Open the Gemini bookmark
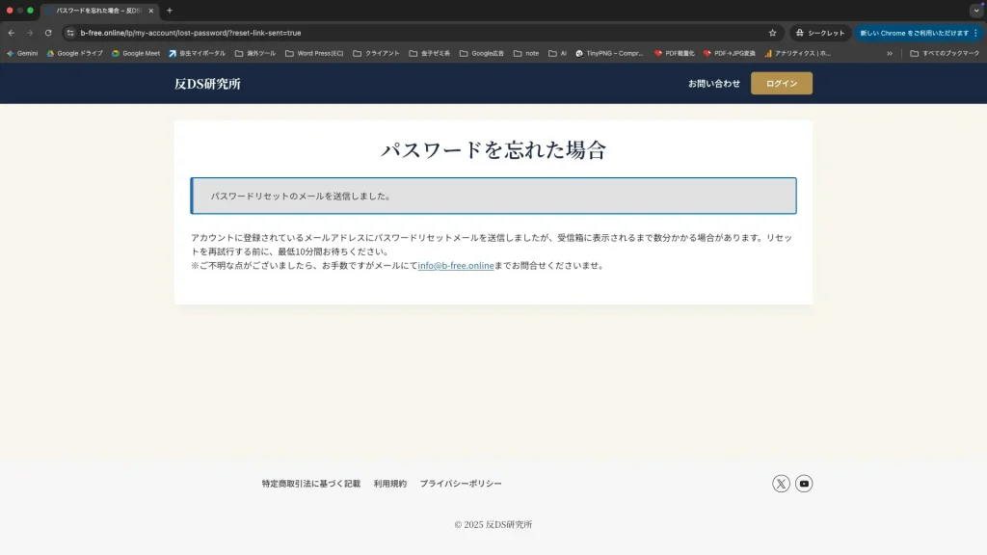This screenshot has width=987, height=555. [x=22, y=54]
